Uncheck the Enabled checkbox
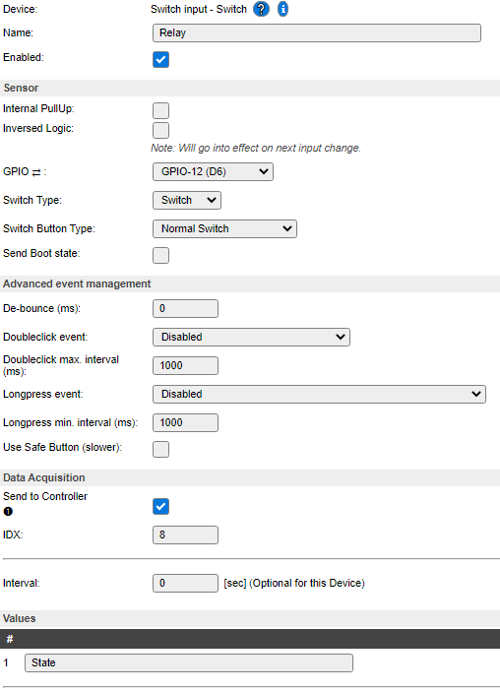 tap(160, 60)
